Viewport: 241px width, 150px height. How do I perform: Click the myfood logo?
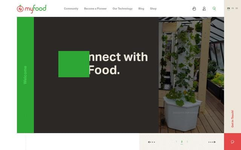pyautogui.click(x=32, y=9)
